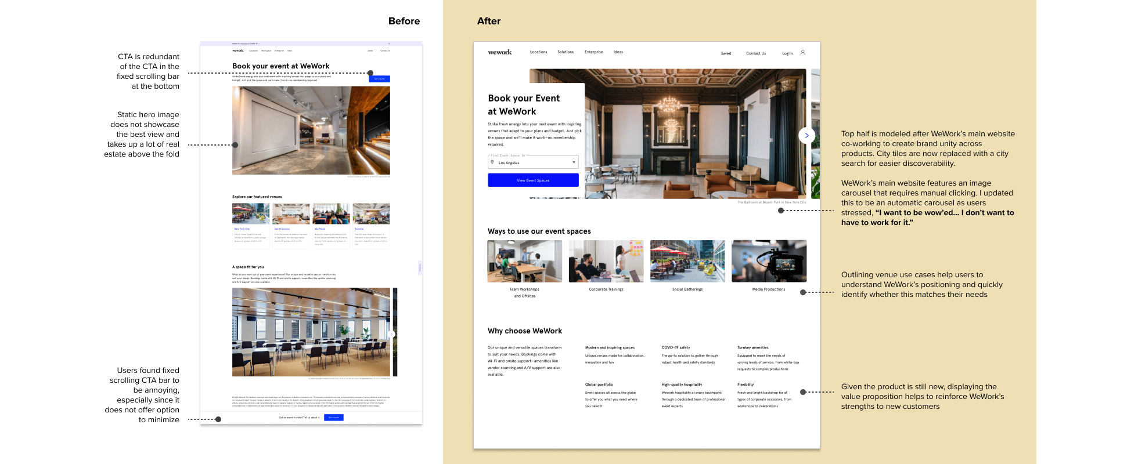Select Social Gatherings image
Viewport: 1138px width, 464px height.
(x=687, y=261)
